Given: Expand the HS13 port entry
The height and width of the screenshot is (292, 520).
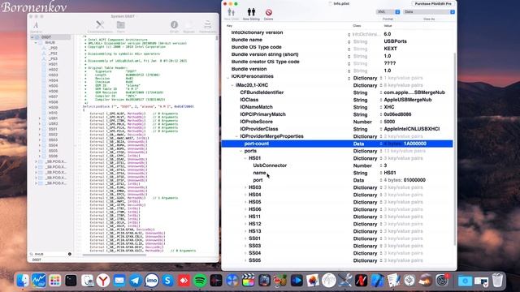Looking at the screenshot, I should point(245,231).
